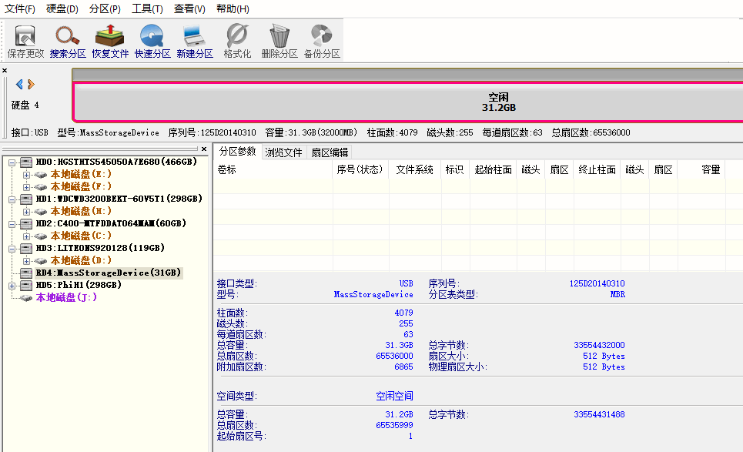Open the 工具(T) menu
Image resolution: width=743 pixels, height=452 pixels.
pos(147,9)
